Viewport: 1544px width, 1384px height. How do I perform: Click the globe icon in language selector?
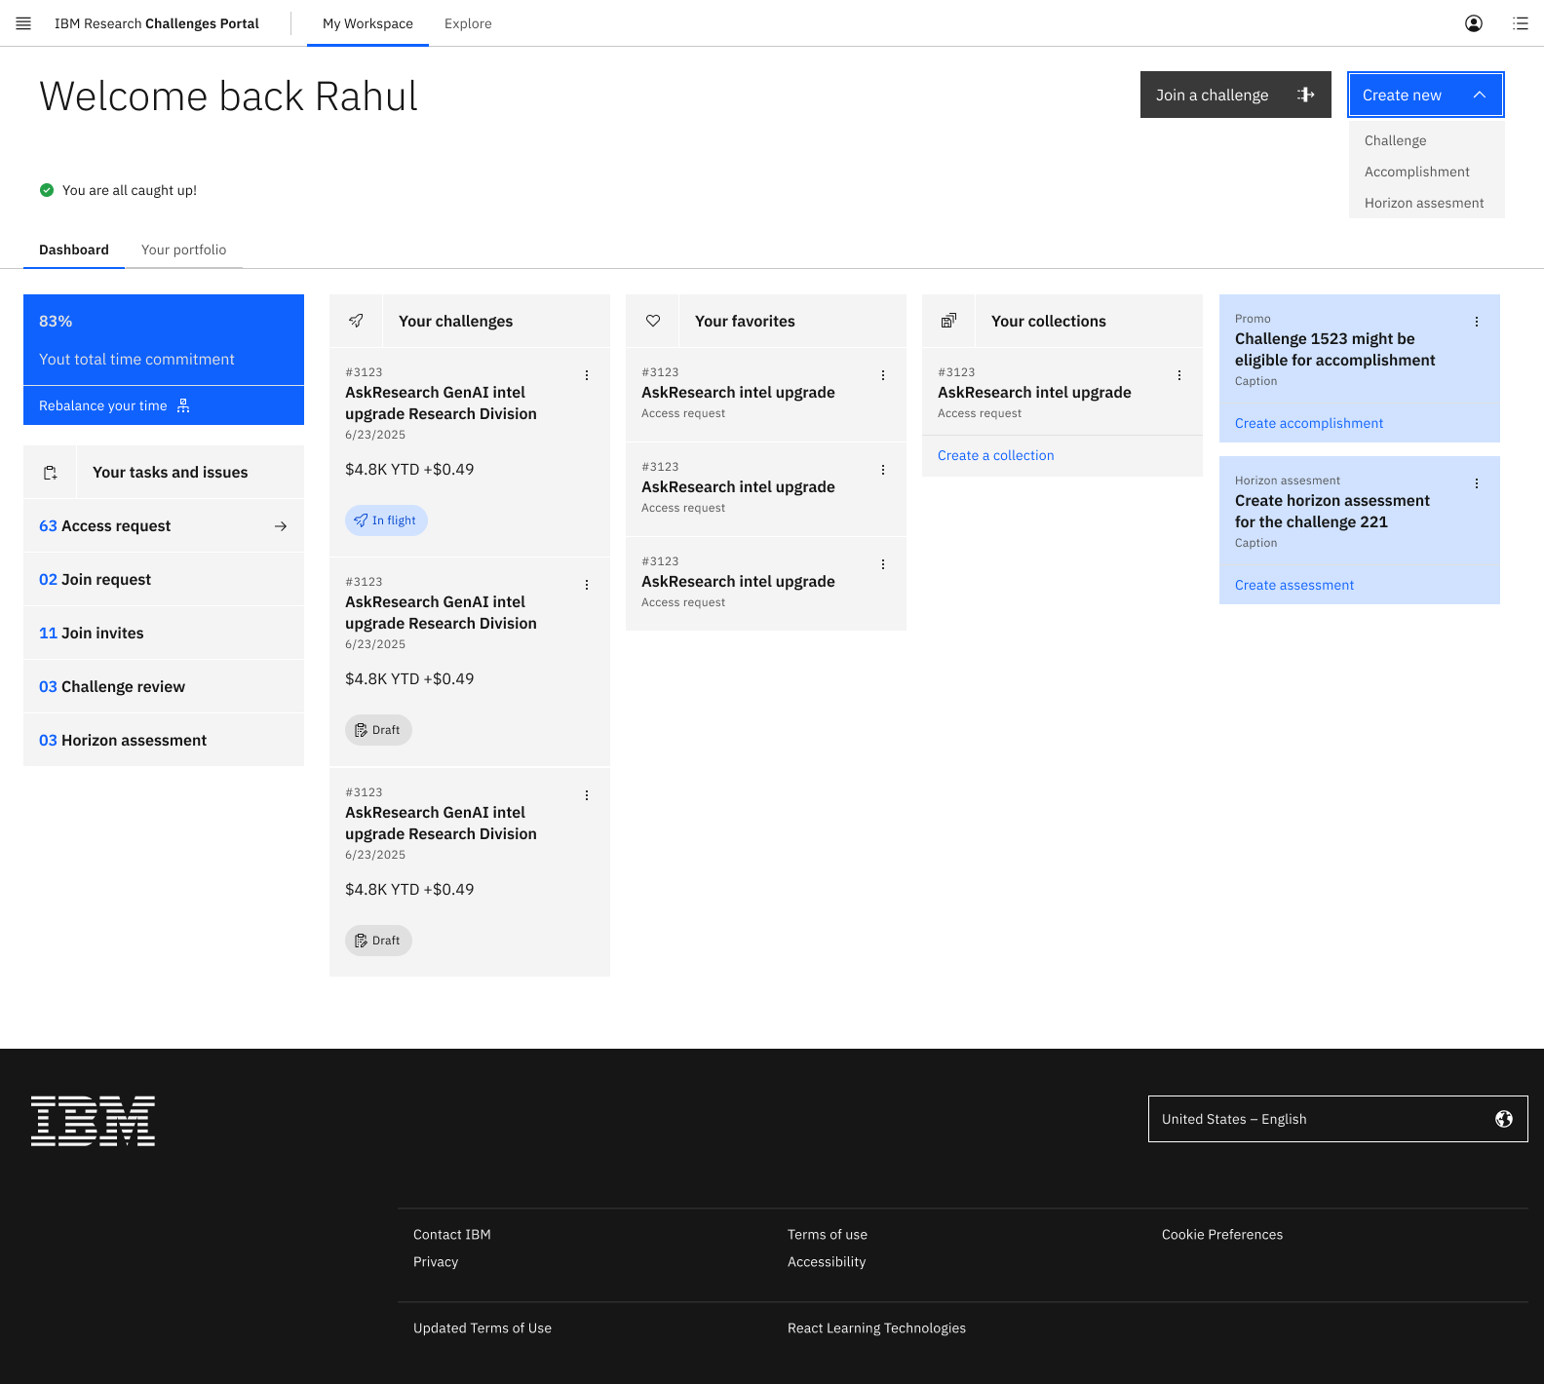[1504, 1119]
